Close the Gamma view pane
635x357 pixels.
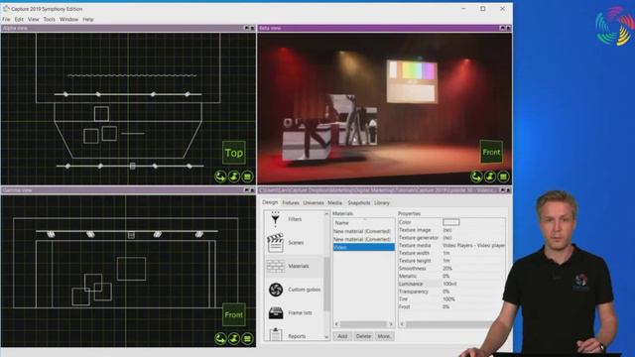252,189
